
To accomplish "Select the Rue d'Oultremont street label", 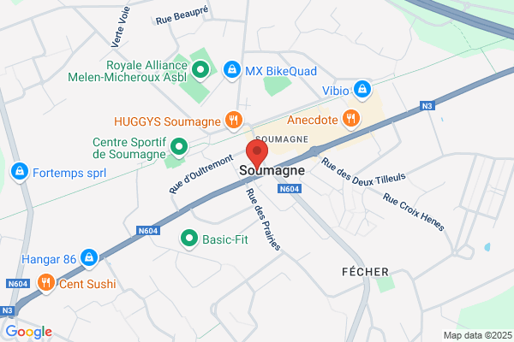I will click(201, 174).
